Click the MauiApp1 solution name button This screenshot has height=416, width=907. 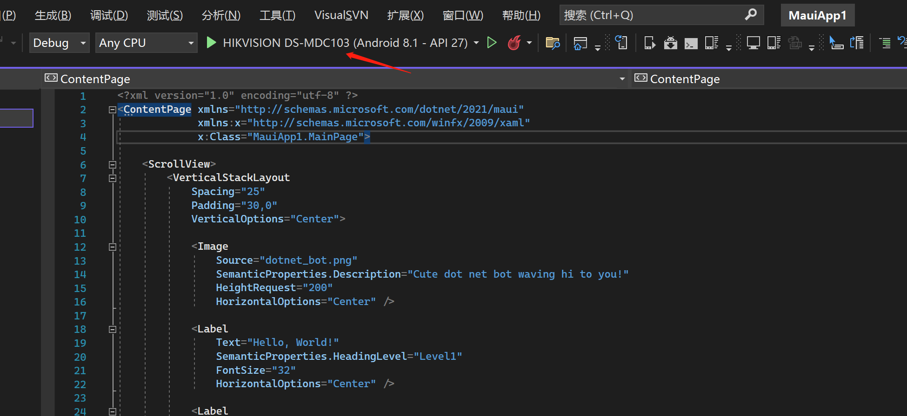click(x=818, y=15)
